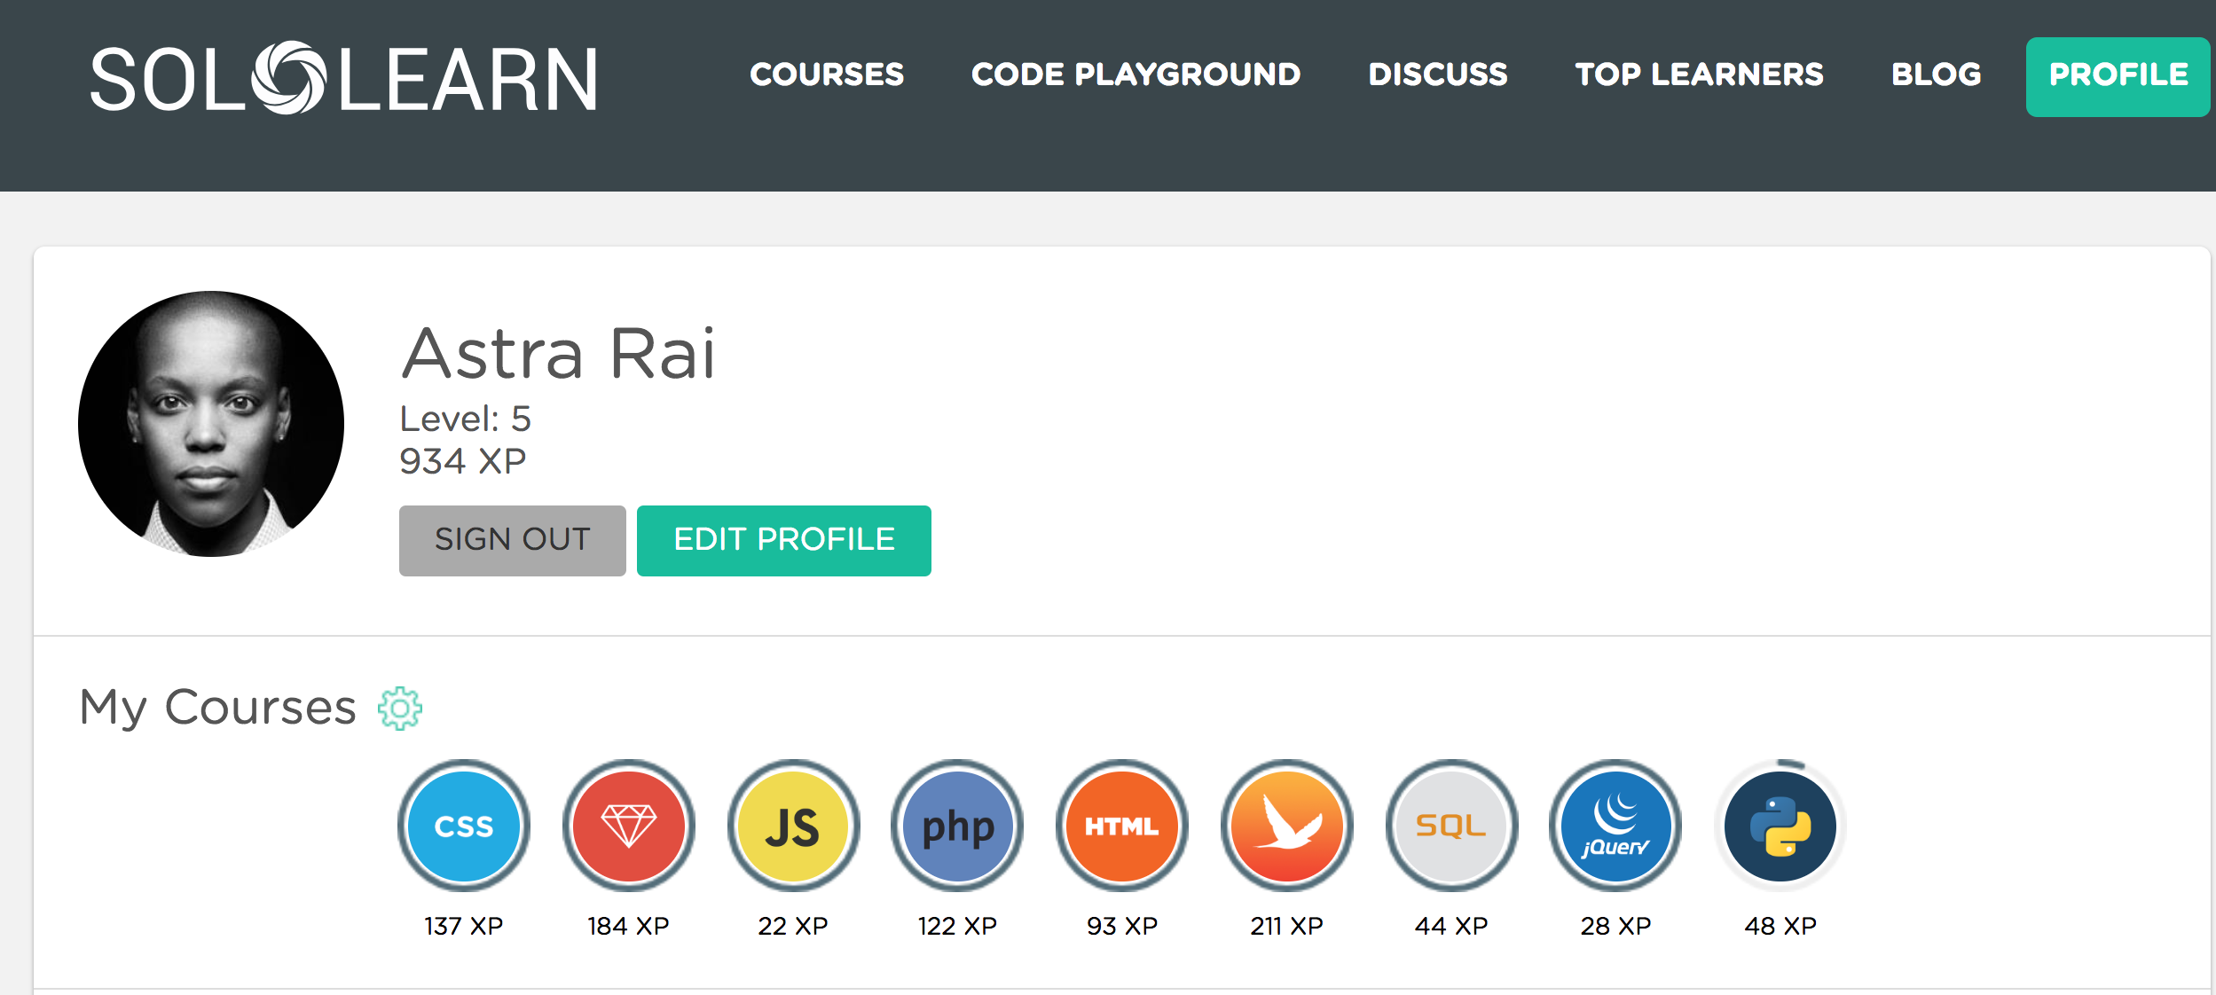Click the '934 XP' total text

pyautogui.click(x=463, y=461)
